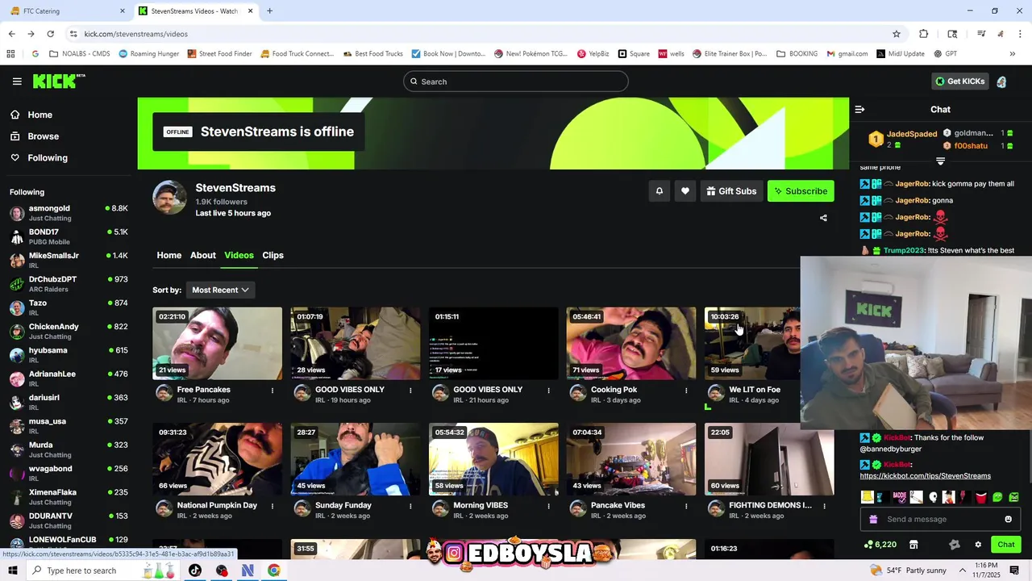
Task: Open the Cooking Pok video thumbnail
Action: click(x=631, y=343)
